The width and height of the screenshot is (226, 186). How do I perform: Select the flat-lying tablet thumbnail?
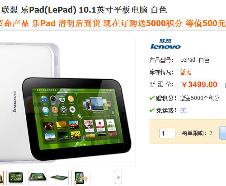(x=59, y=177)
